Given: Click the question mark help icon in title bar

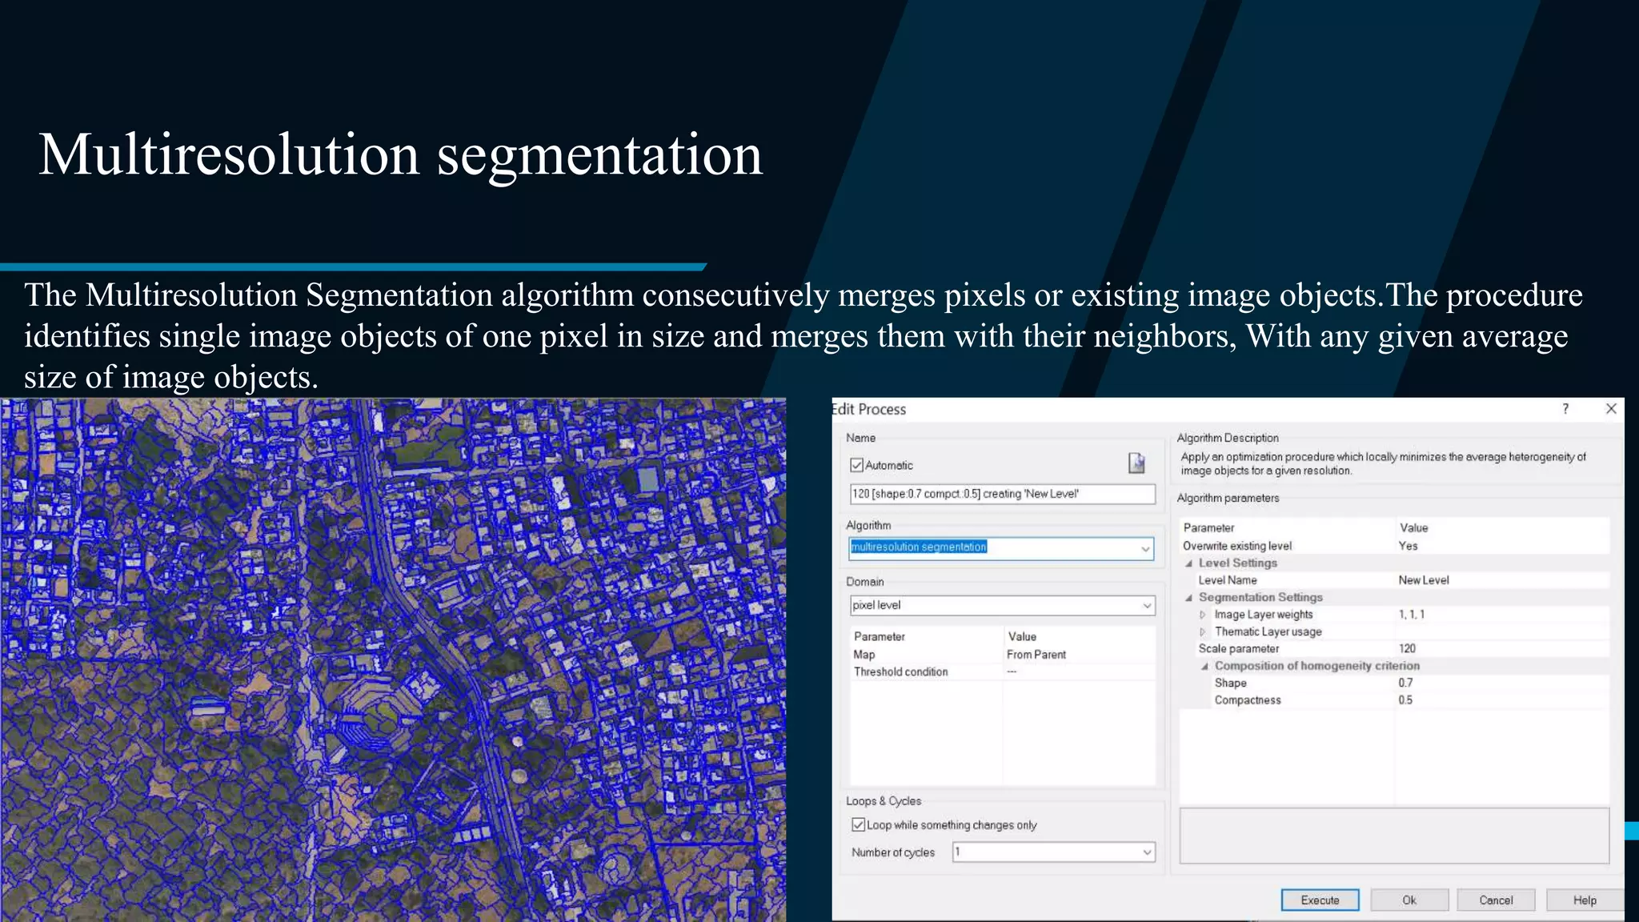Looking at the screenshot, I should (1565, 409).
